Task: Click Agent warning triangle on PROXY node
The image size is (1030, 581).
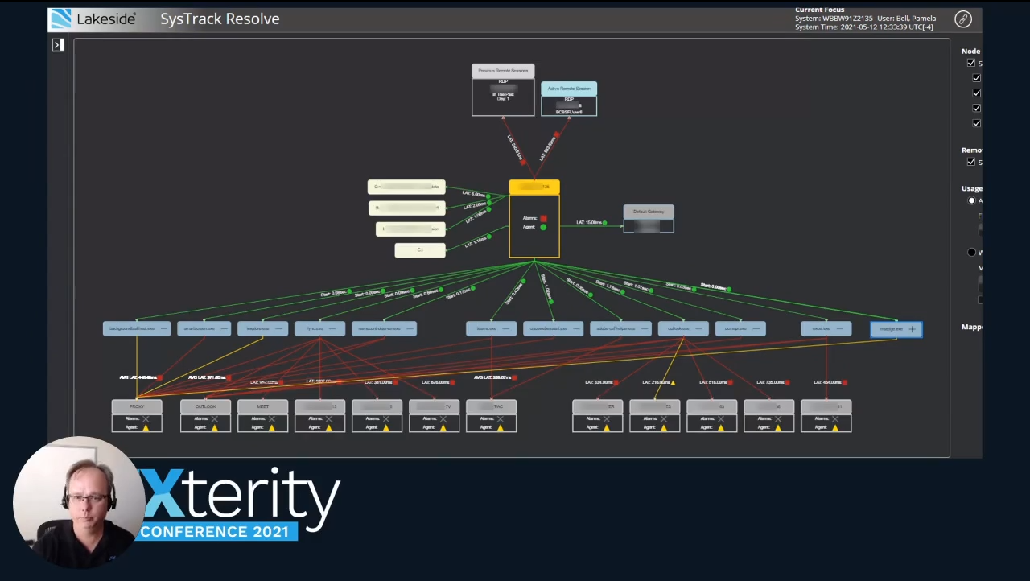Action: (x=146, y=427)
